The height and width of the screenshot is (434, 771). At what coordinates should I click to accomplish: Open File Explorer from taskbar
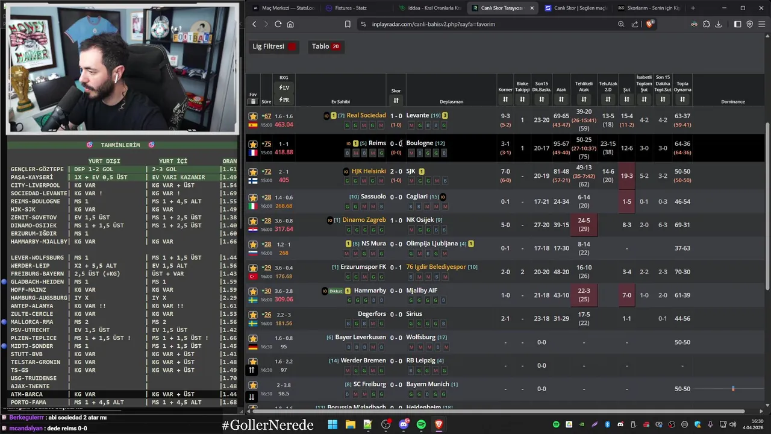tap(350, 425)
